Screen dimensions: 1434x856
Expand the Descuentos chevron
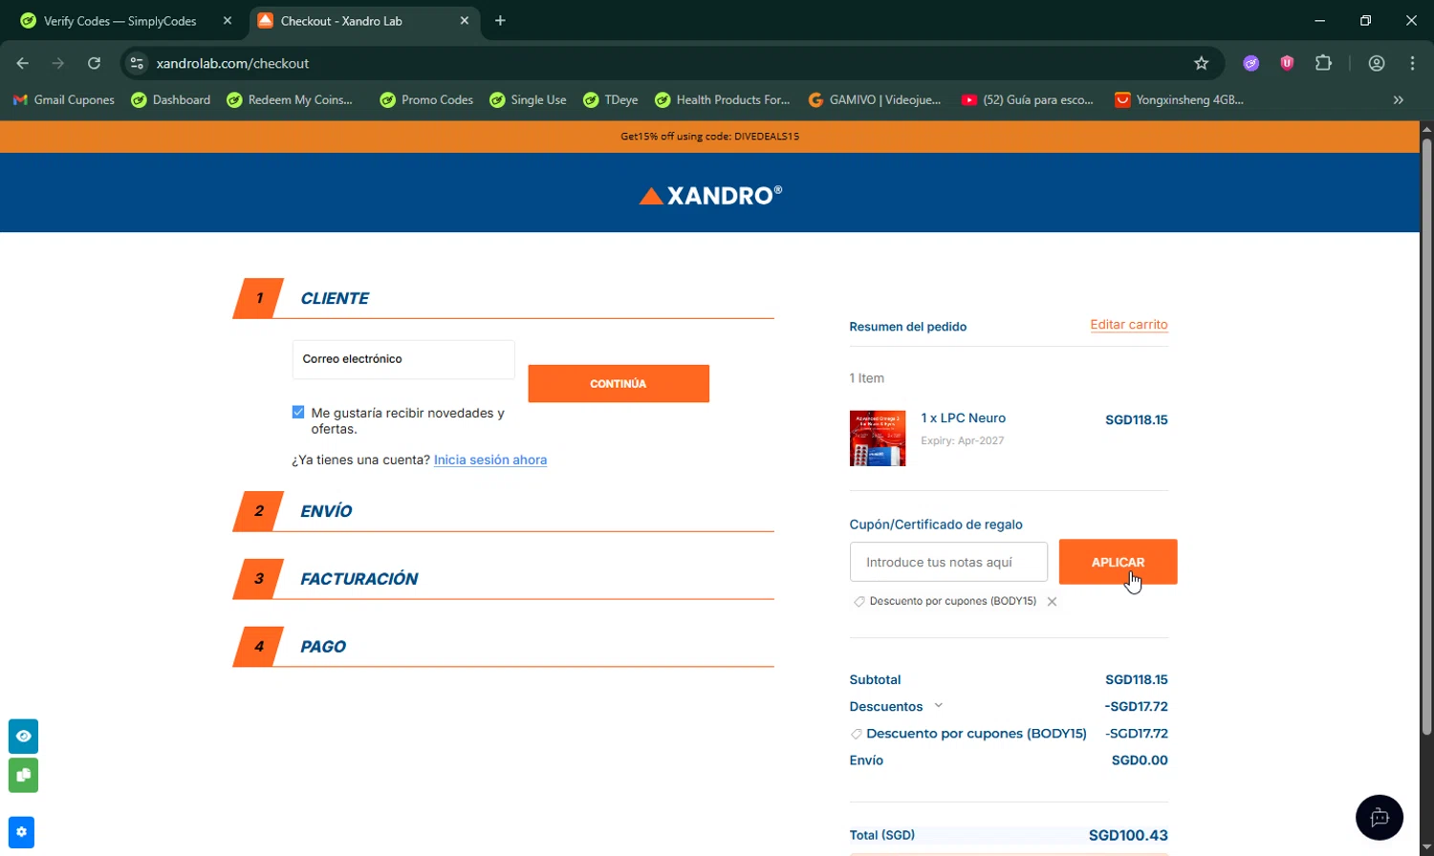coord(938,706)
